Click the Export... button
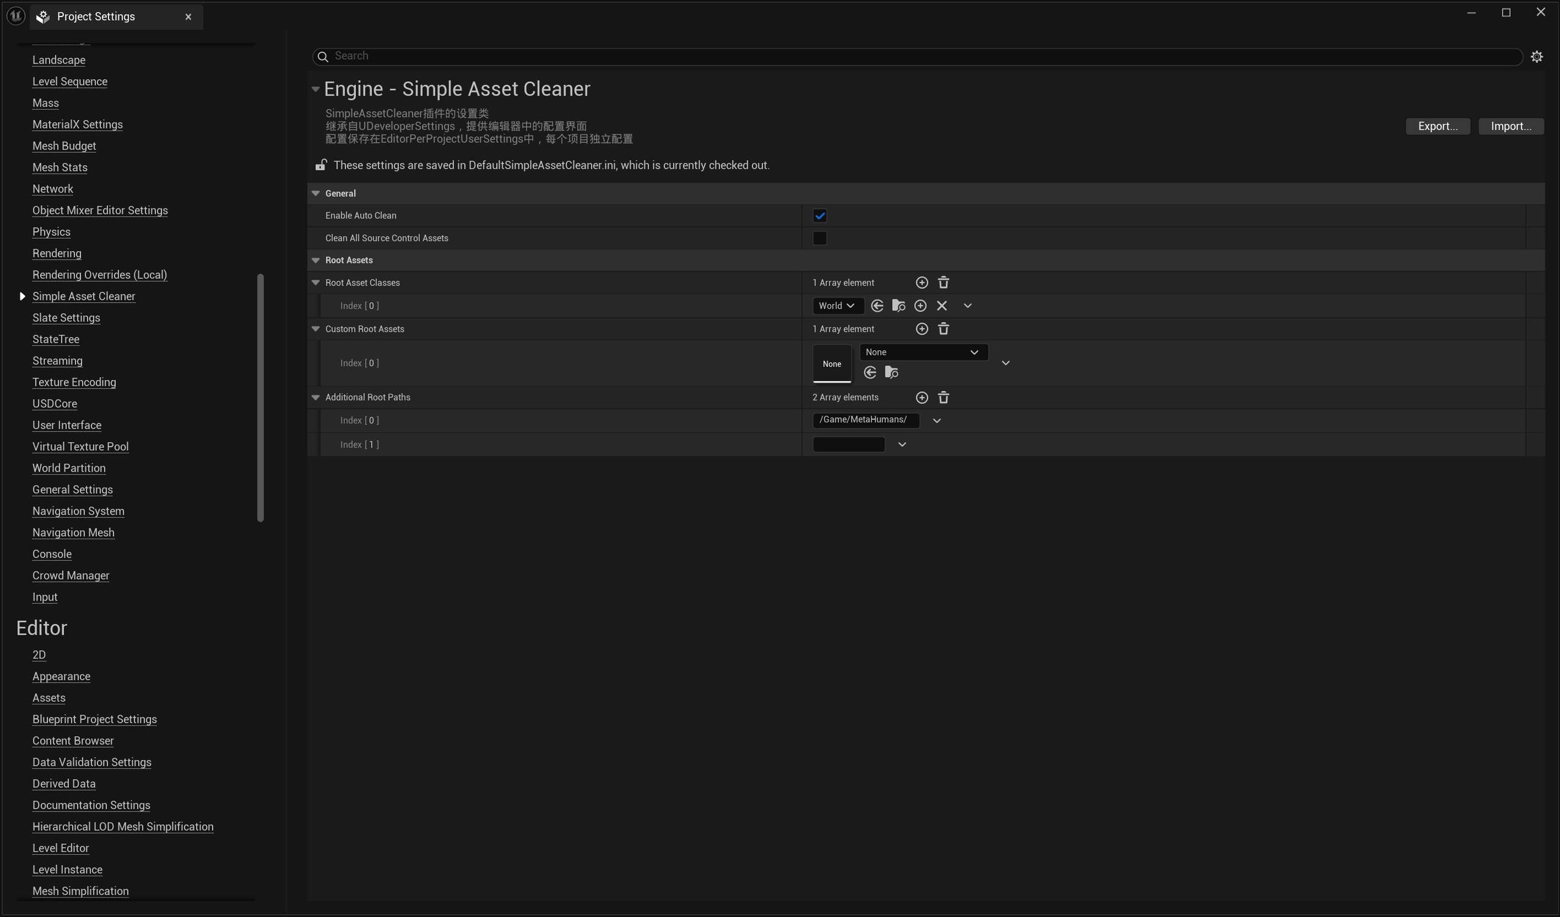The image size is (1560, 917). (x=1438, y=126)
